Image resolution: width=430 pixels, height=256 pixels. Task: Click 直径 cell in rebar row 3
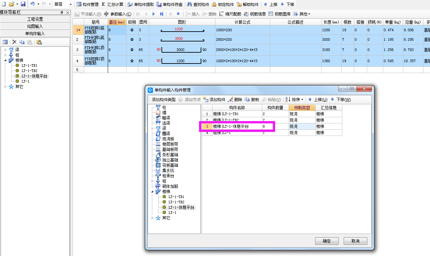117,50
